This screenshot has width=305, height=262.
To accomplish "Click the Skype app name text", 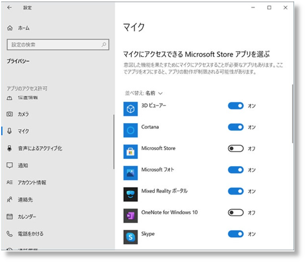I will coord(148,234).
